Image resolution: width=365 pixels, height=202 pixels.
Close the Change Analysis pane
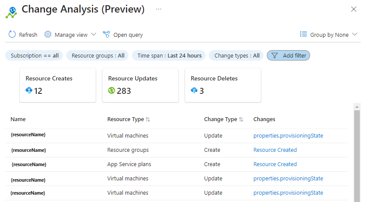click(354, 9)
